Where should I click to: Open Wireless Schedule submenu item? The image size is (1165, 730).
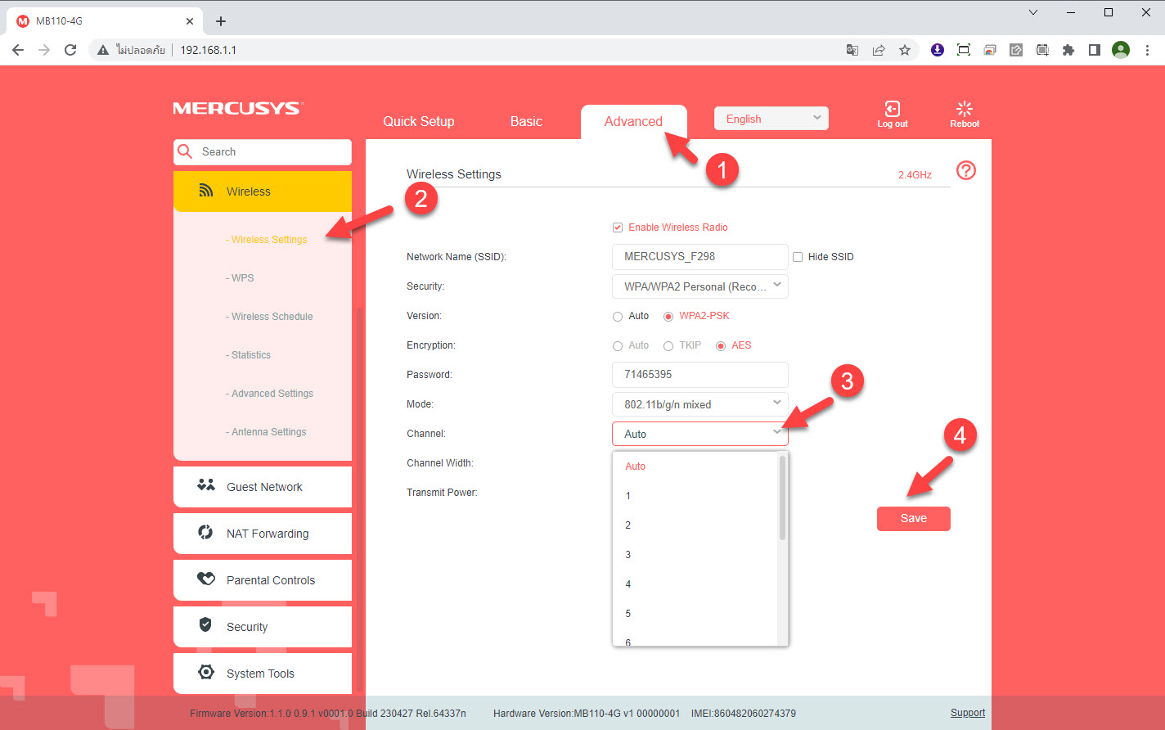click(x=269, y=317)
